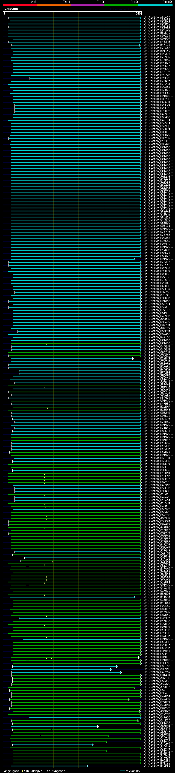Click the green ~80% identity legend segment
Viewport: 175px width, 773px height.
pos(121,5)
